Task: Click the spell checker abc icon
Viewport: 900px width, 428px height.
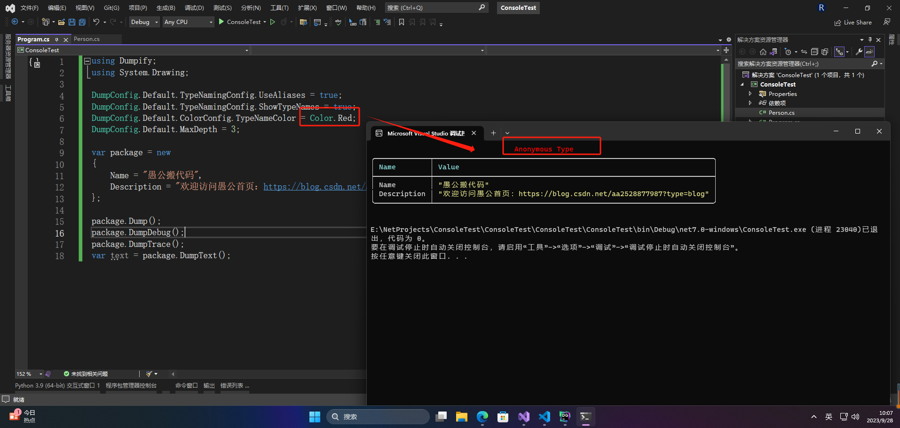Action: 339,22
